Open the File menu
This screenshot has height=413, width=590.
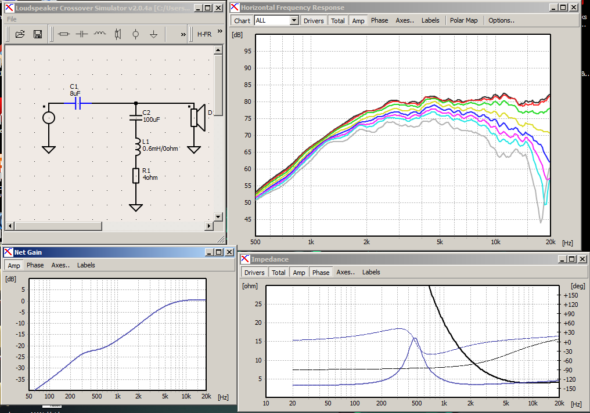coord(12,19)
